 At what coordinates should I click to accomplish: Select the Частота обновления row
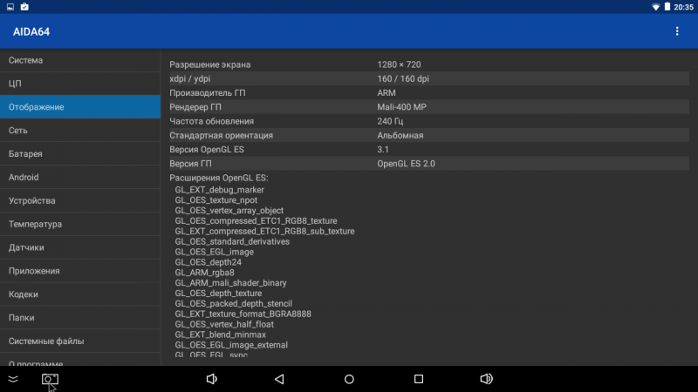pyautogui.click(x=429, y=121)
